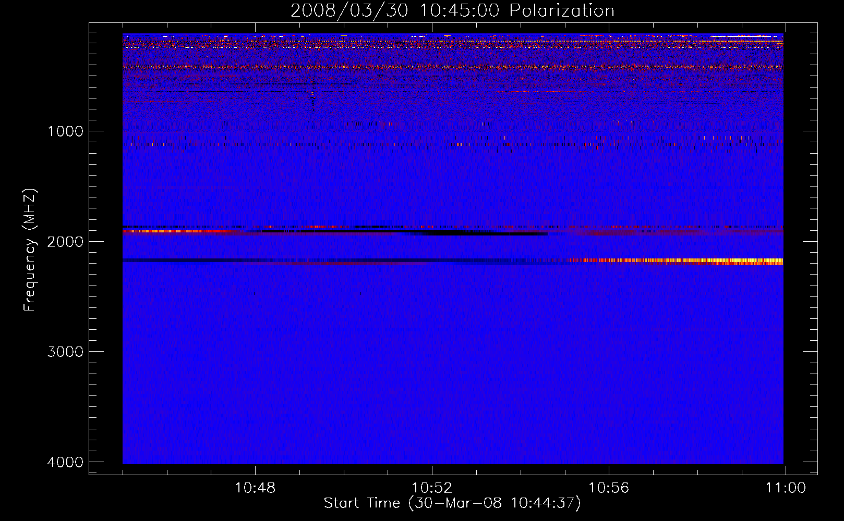Click the 2000 frequency tick label
844x521 pixels.
(65, 241)
